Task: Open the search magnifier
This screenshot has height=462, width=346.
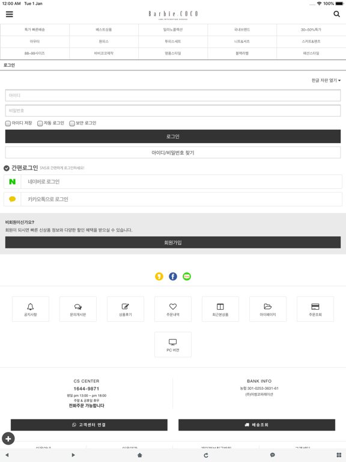Action: [336, 14]
